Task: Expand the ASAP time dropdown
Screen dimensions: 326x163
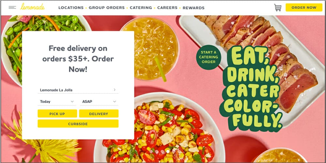Action: 99,101
